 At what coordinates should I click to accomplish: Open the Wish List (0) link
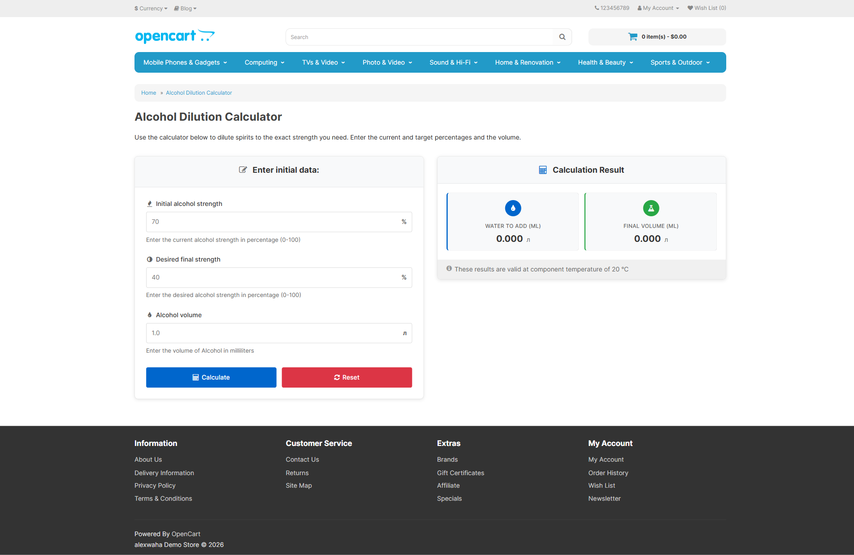707,8
